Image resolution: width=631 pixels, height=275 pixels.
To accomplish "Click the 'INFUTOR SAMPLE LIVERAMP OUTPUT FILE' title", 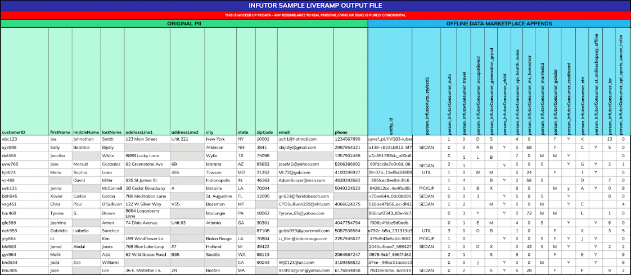I will coord(315,6).
